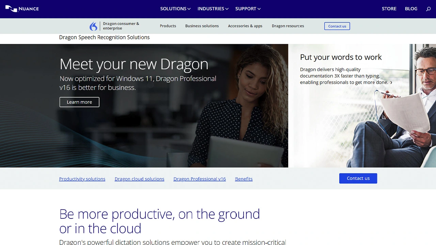Click the Put your words to work heading
Viewport: 436px width, 245px height.
341,57
